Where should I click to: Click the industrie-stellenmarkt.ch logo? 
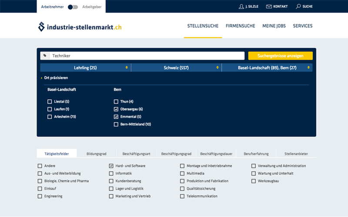coord(80,26)
